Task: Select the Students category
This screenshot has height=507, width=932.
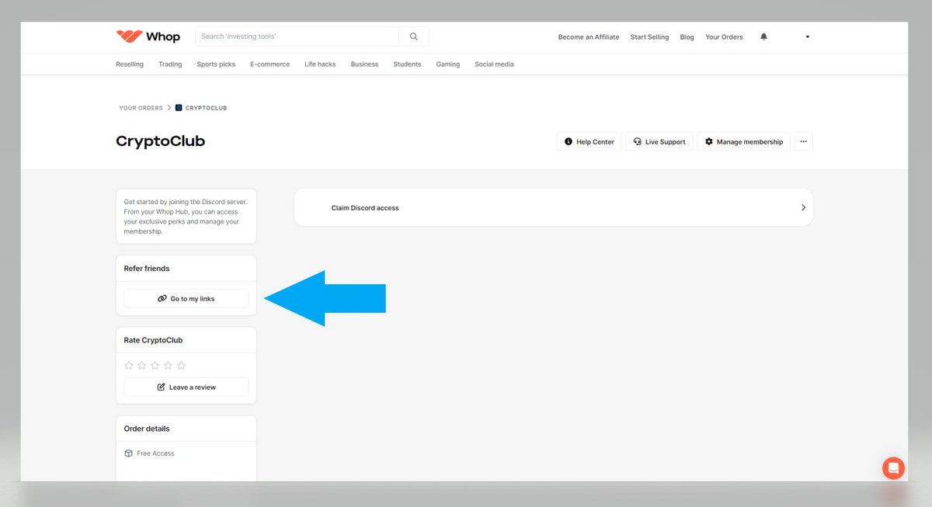Action: pos(407,64)
